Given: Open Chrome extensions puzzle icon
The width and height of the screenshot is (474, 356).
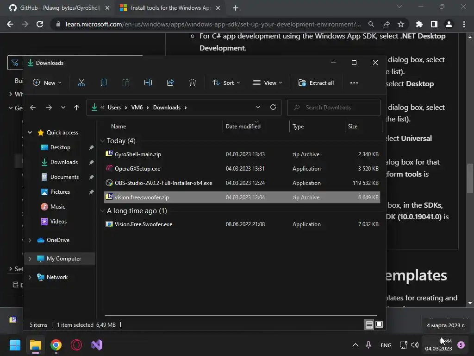Looking at the screenshot, I should click(x=419, y=24).
